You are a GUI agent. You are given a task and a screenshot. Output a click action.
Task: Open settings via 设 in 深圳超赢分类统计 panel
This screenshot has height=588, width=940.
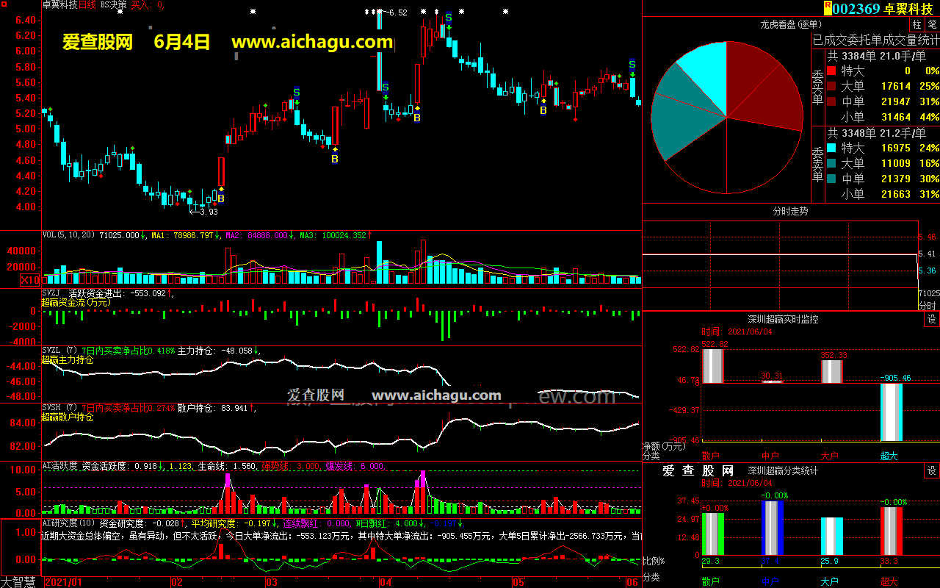pos(931,471)
